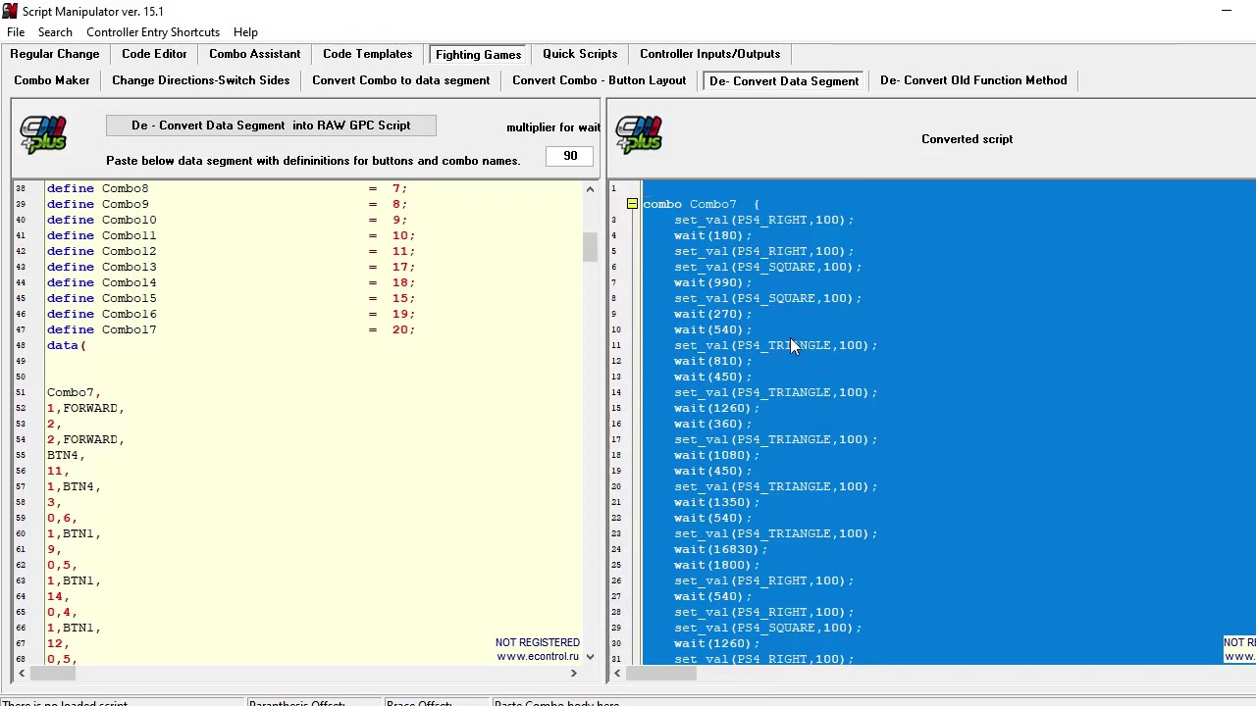This screenshot has width=1256, height=706.
Task: Select De- Convert Data Segment sub-tab
Action: pos(783,80)
